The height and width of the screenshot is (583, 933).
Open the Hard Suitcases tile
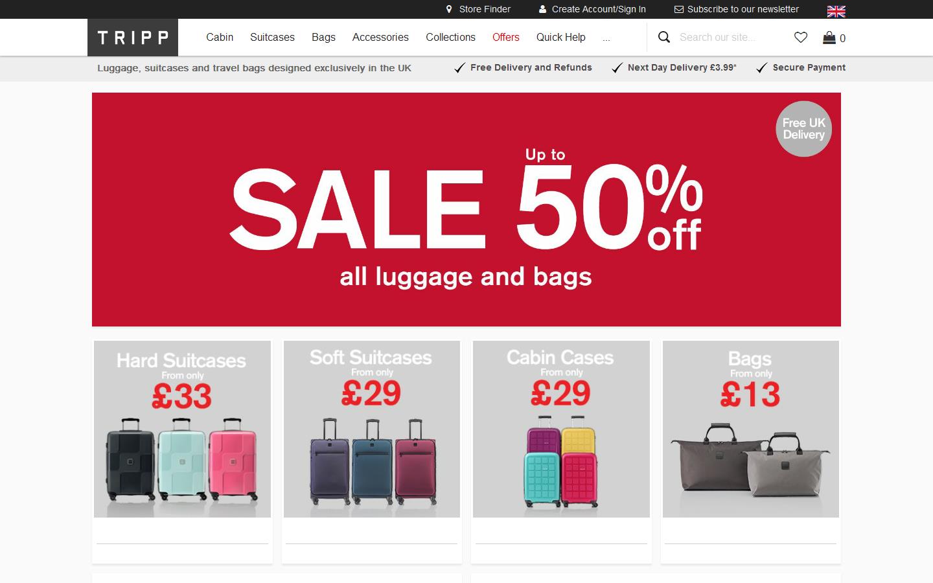pos(182,429)
